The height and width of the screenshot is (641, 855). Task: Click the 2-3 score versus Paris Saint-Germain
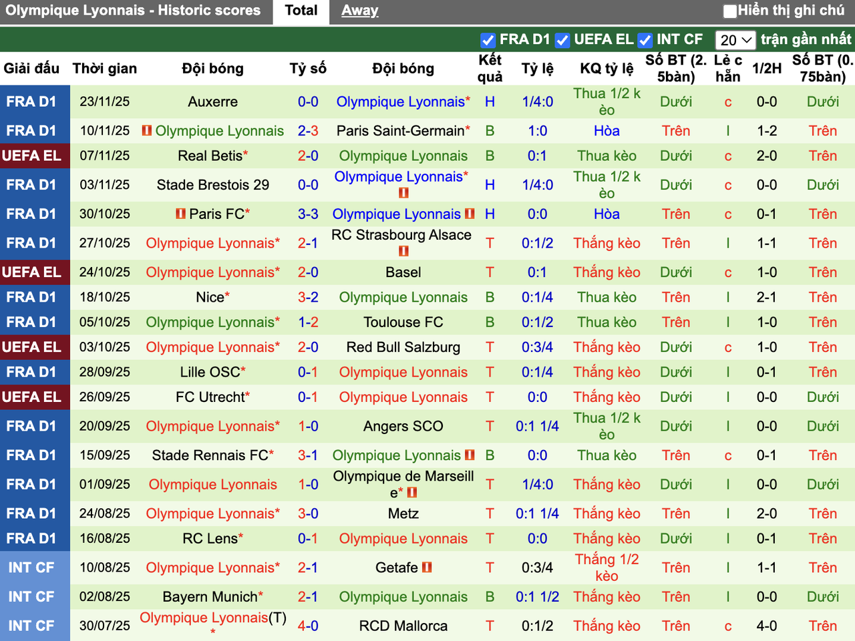(x=308, y=131)
